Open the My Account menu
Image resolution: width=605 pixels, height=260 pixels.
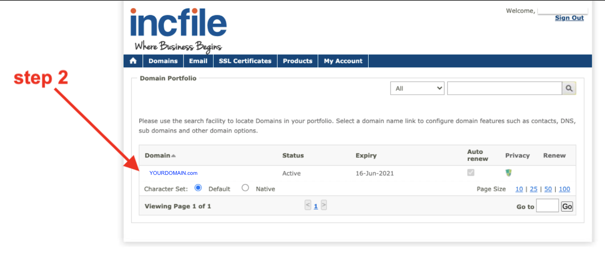tap(343, 61)
